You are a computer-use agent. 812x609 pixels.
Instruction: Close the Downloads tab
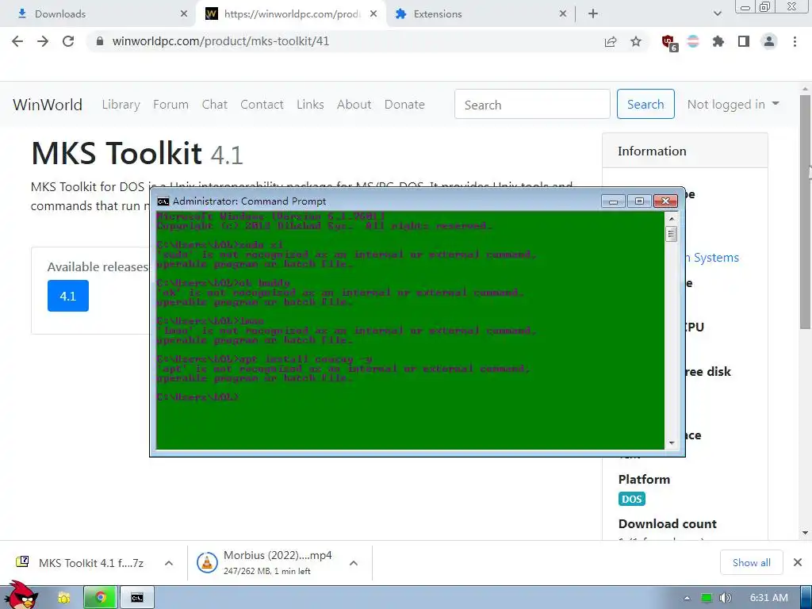click(x=184, y=14)
